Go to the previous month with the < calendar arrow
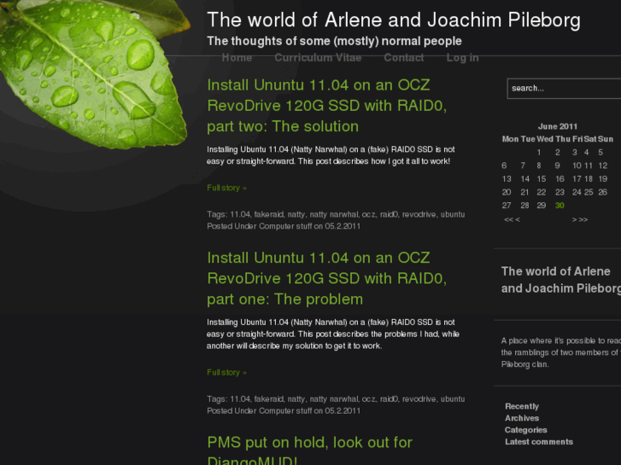This screenshot has width=621, height=465. 518,219
